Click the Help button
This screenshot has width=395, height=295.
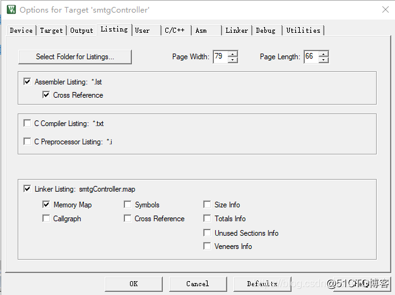point(362,284)
